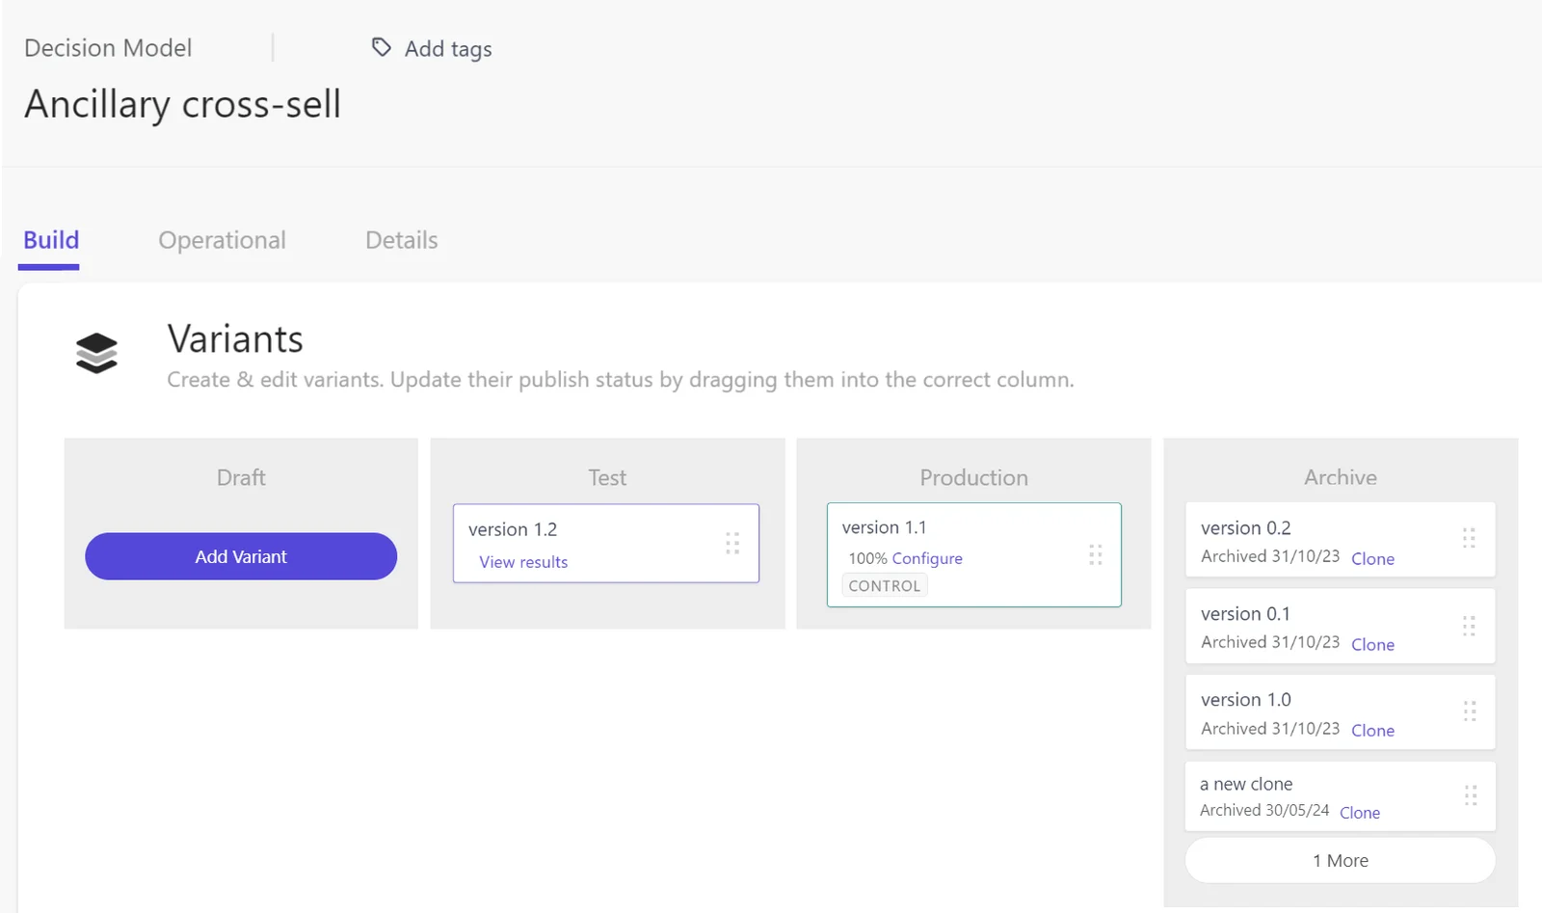
Task: Open View results for version 1.2
Action: 523,562
